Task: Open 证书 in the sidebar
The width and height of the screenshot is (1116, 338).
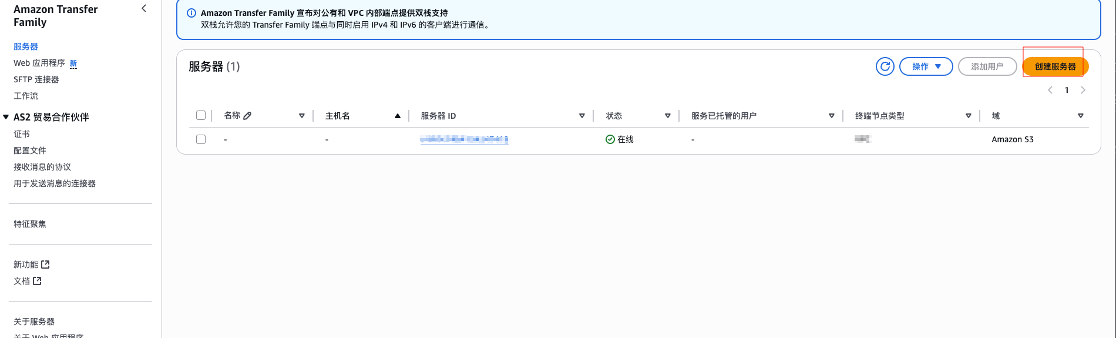Action: (22, 134)
